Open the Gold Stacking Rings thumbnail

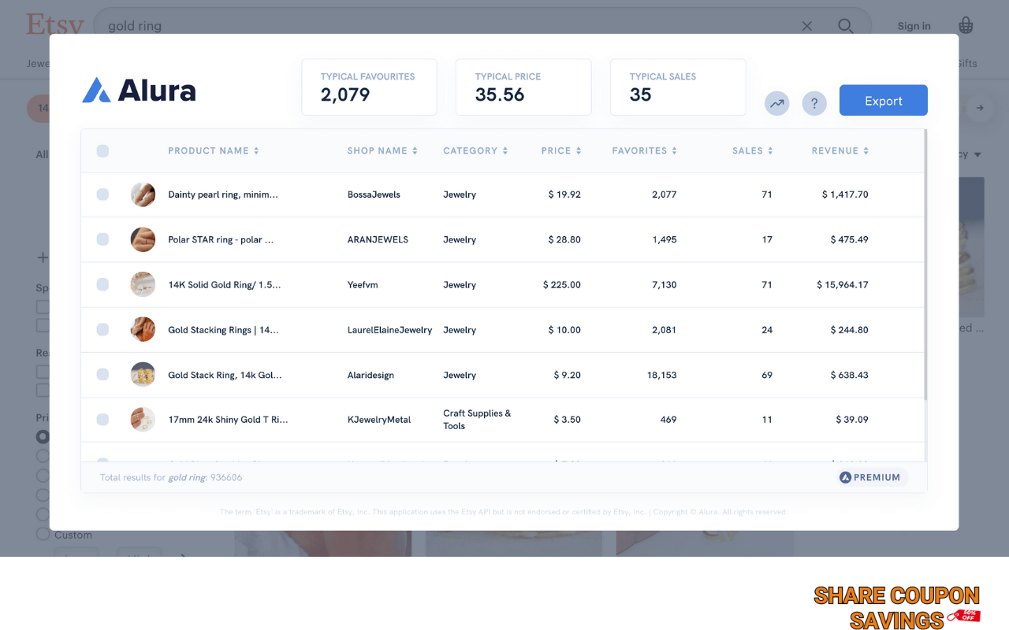pos(143,330)
